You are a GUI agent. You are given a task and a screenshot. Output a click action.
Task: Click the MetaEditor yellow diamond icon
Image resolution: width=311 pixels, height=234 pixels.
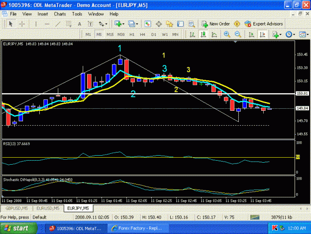(237, 24)
